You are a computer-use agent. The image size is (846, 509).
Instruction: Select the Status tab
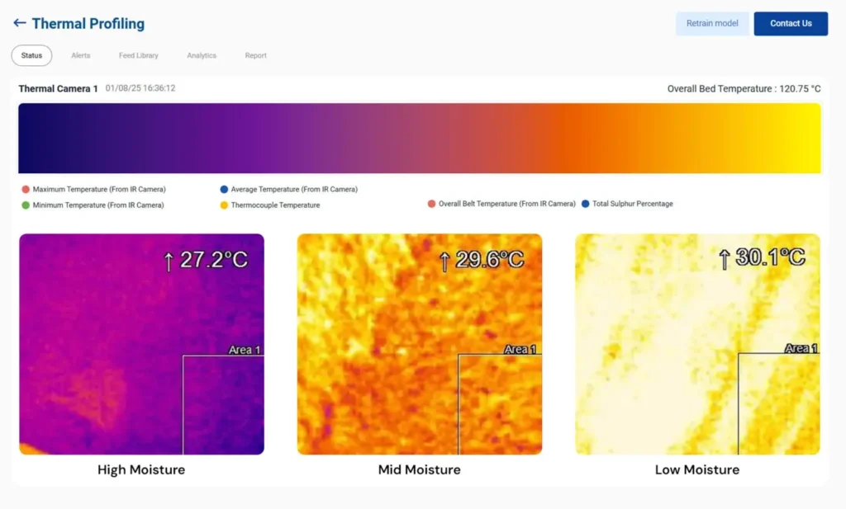point(31,56)
